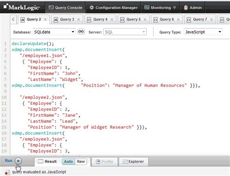Click "Manager of Human Resources" in code
The image size is (230, 176).
tap(150, 85)
